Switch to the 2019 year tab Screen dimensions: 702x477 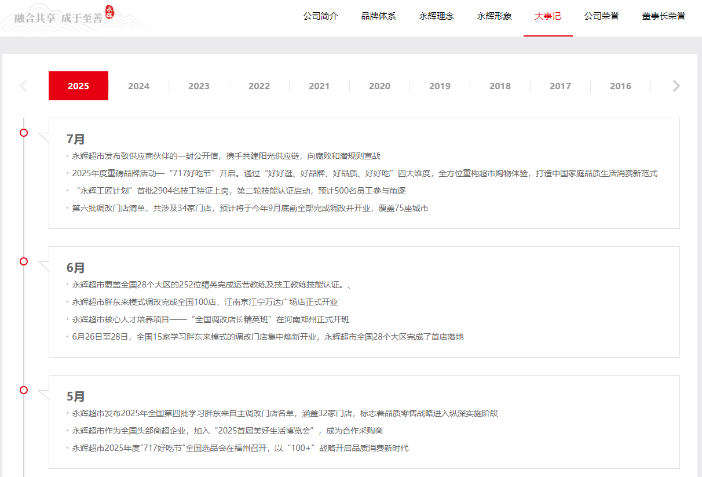pos(440,86)
